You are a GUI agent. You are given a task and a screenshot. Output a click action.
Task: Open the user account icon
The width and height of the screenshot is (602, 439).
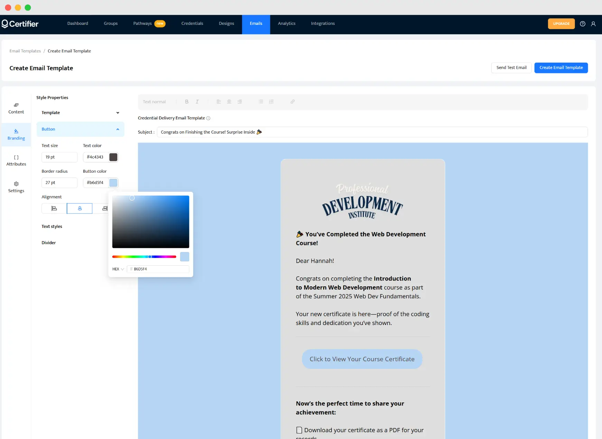pos(593,24)
